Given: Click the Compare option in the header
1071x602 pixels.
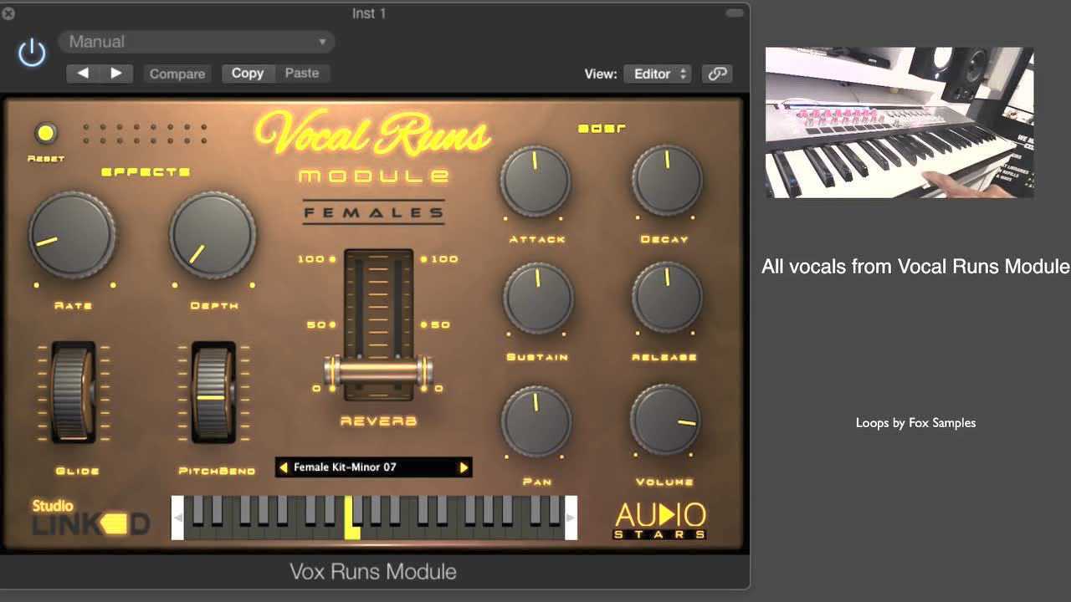Looking at the screenshot, I should pyautogui.click(x=177, y=74).
